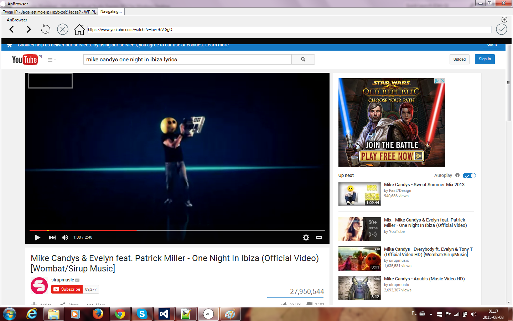
Task: Open the cookie notice 'Learn more' link
Action: pyautogui.click(x=217, y=45)
